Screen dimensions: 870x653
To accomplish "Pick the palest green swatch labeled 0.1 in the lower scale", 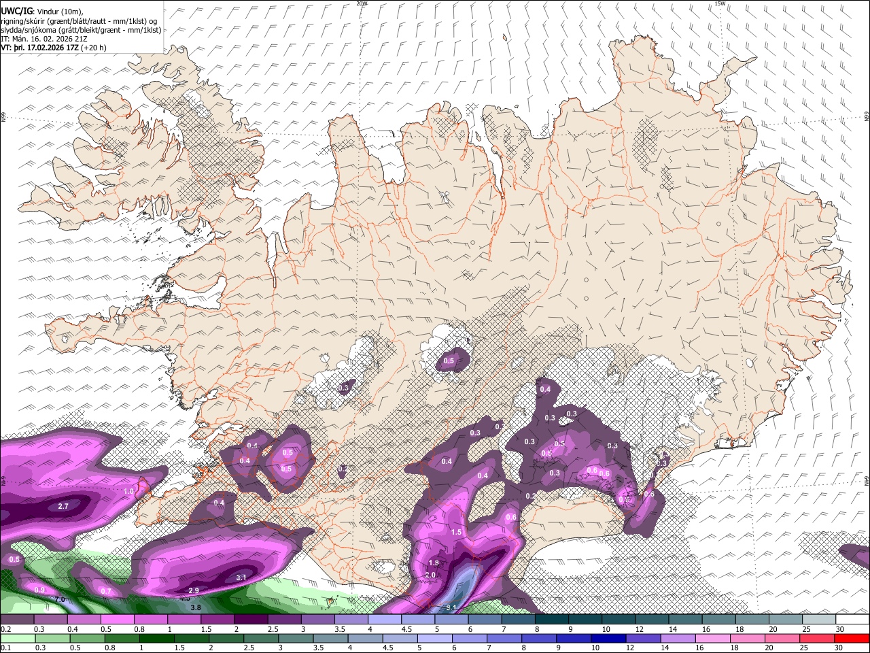I will coord(18,638).
